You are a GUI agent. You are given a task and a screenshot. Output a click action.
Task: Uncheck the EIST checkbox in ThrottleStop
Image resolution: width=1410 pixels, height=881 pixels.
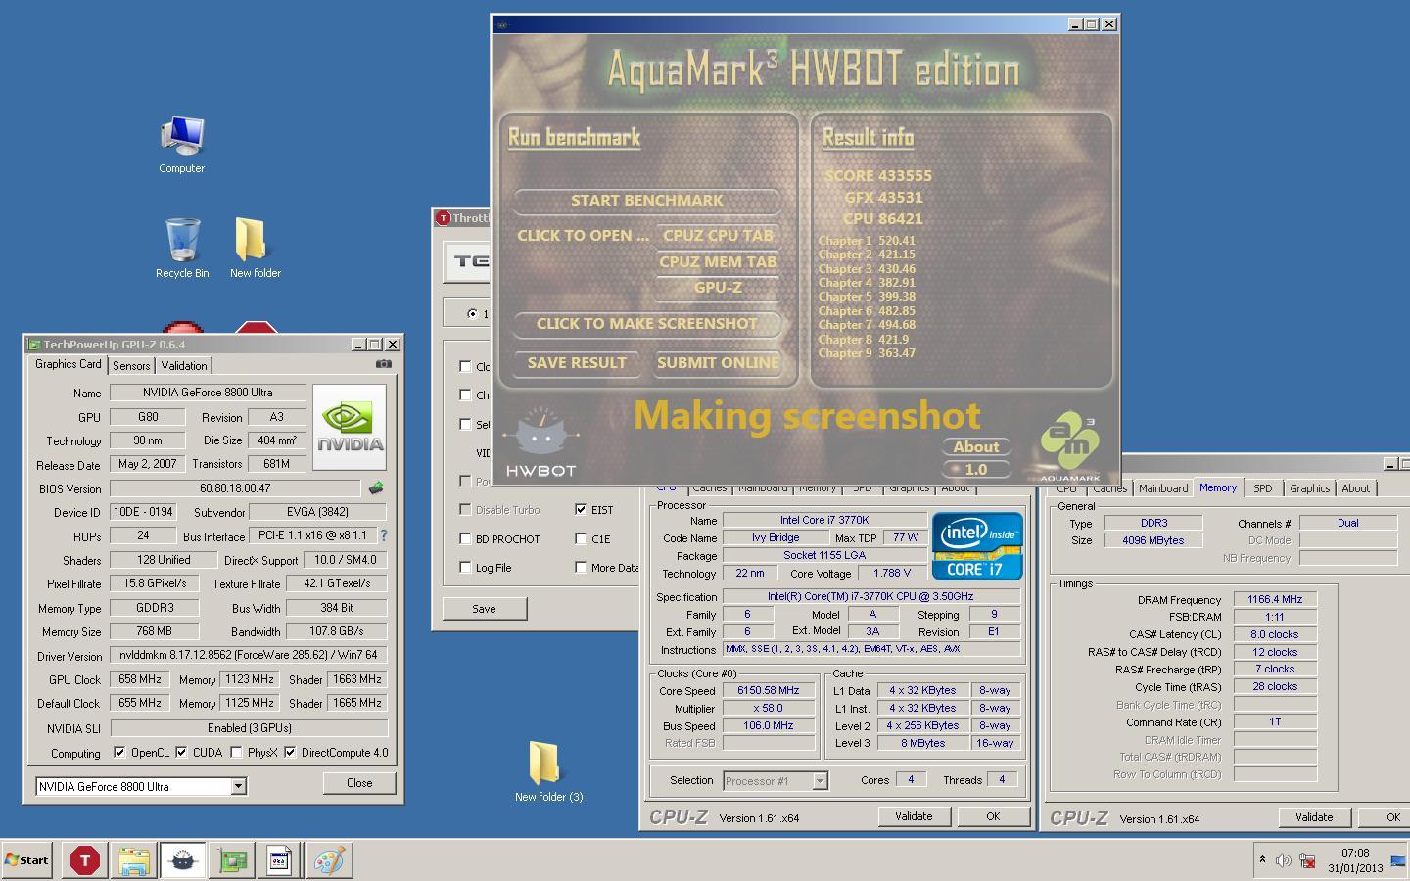coord(581,509)
